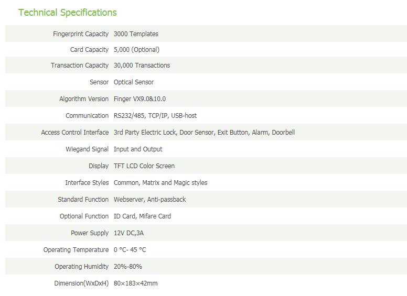Image resolution: width=407 pixels, height=296 pixels.
Task: Click the 3000 Templates value
Action: (x=136, y=34)
